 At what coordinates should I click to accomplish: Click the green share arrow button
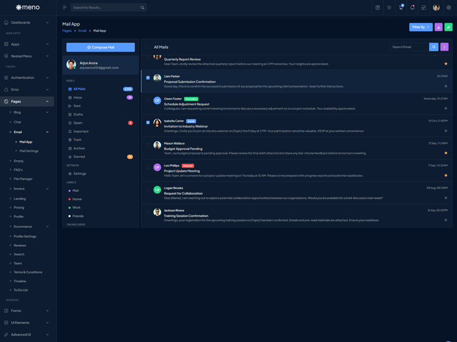(x=448, y=27)
